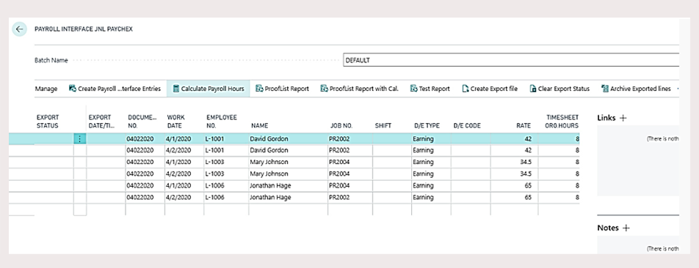Click L-1001 employee number in first row
Image resolution: width=699 pixels, height=268 pixels.
point(214,139)
